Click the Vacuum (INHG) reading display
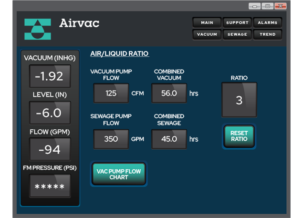 [50, 76]
